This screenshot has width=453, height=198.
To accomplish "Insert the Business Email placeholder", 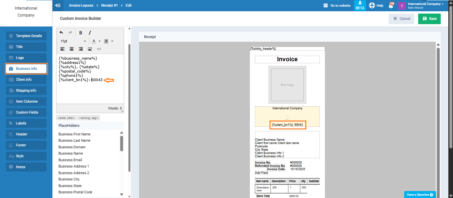I will [70, 160].
